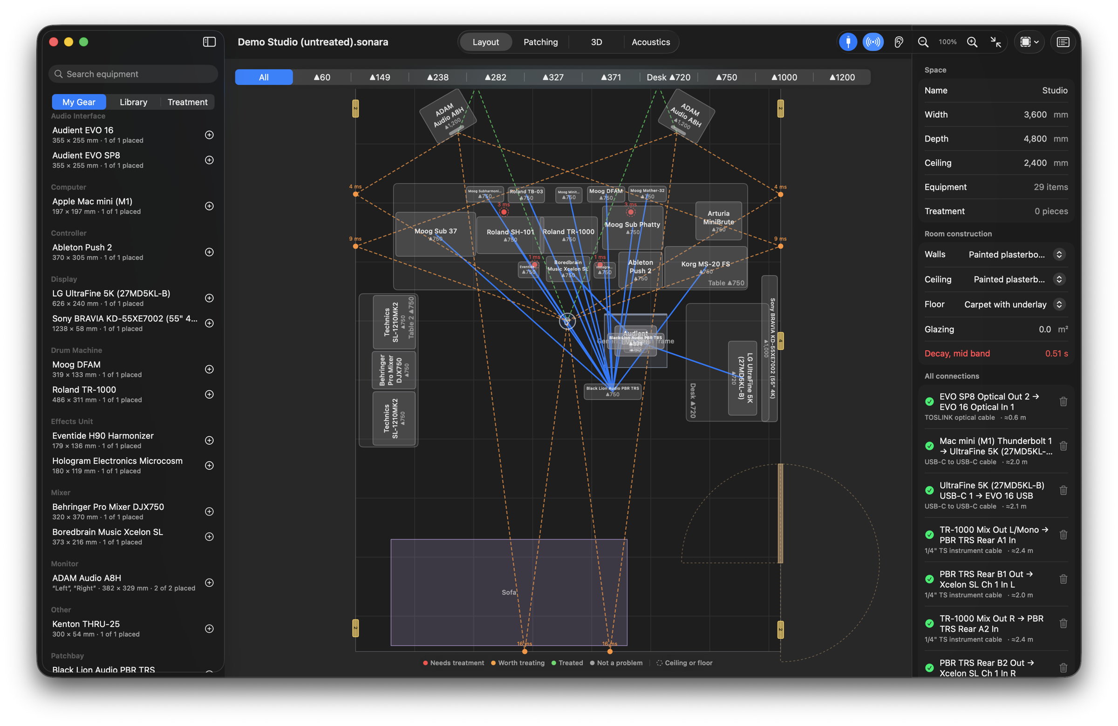Delete TR-1000 Mix Out R connection
1118x726 pixels.
[1063, 624]
